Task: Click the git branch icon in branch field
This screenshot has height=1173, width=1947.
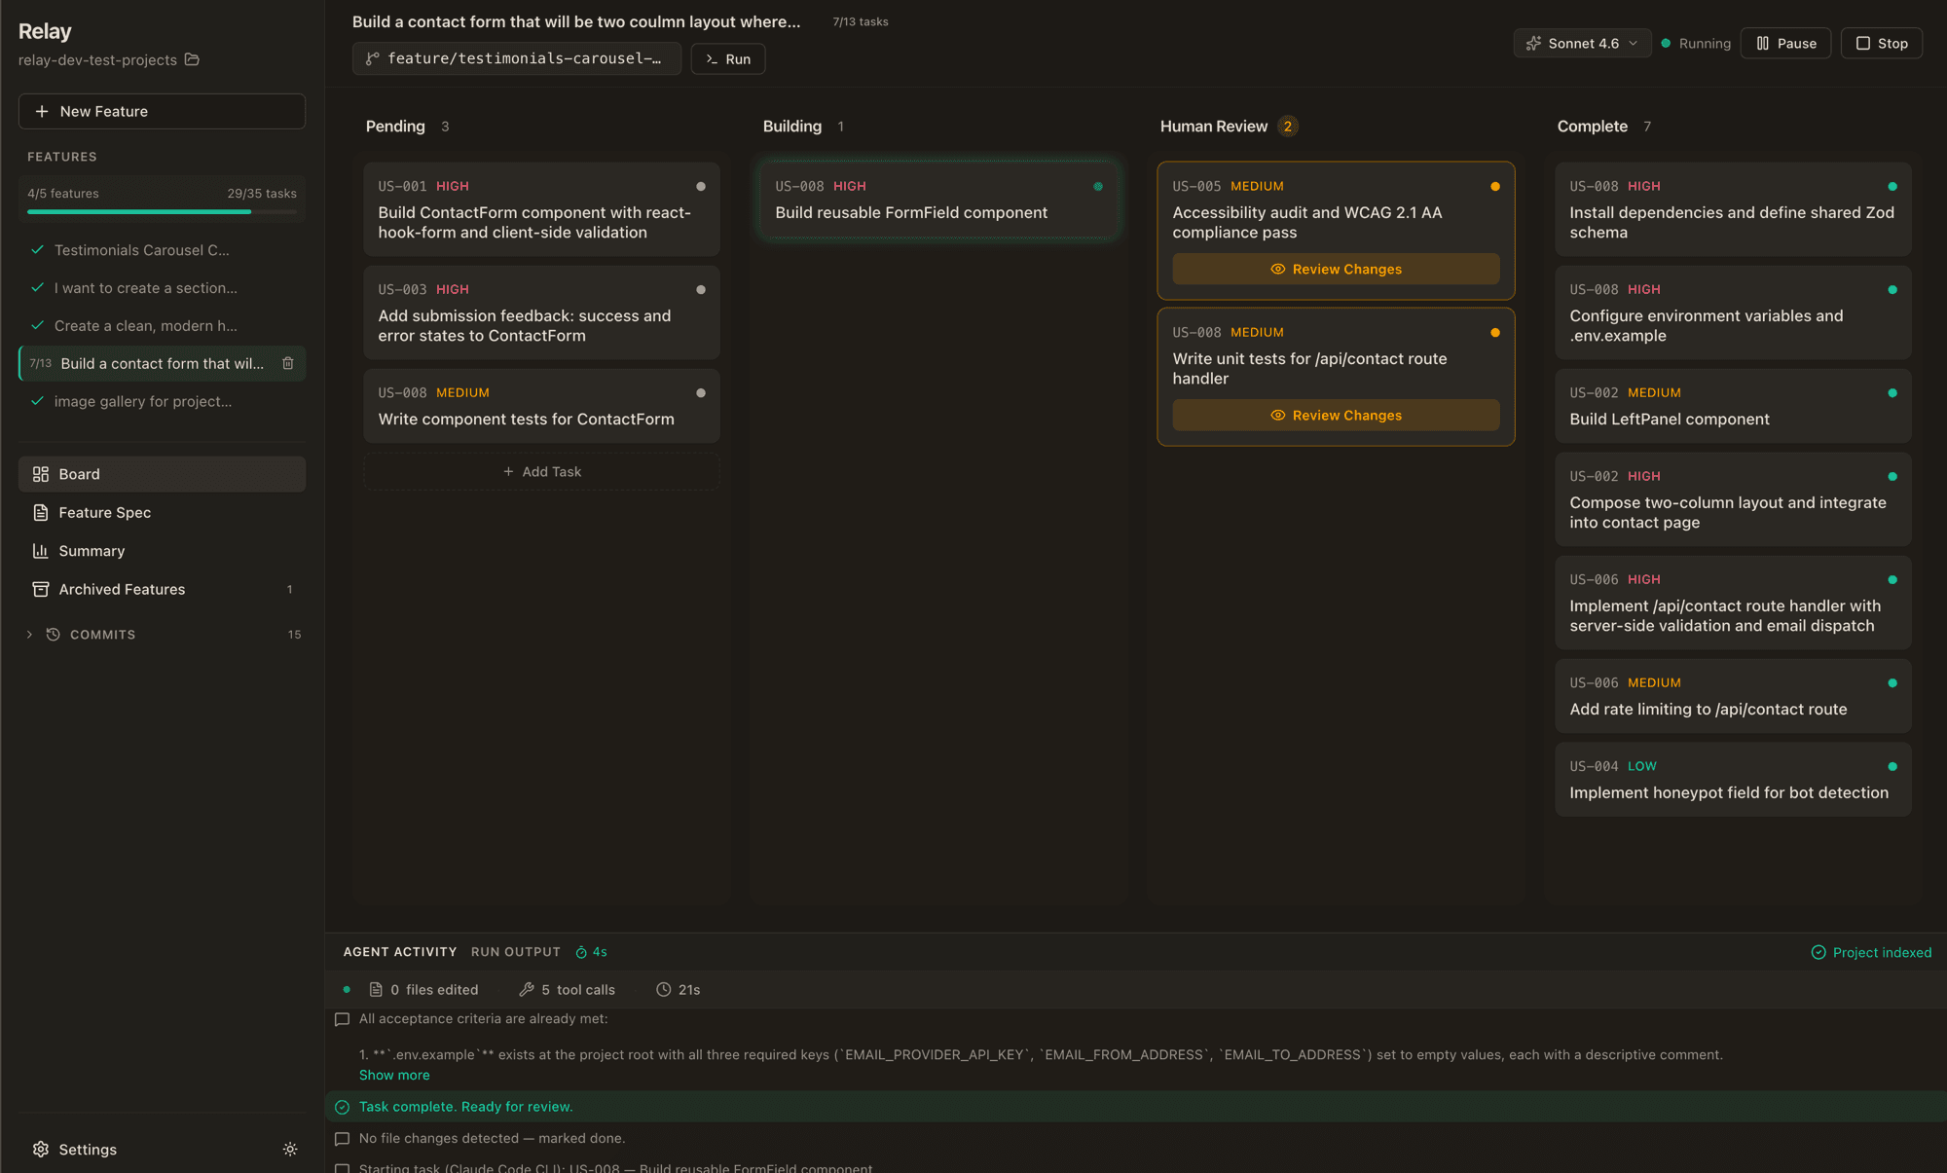Action: [372, 59]
